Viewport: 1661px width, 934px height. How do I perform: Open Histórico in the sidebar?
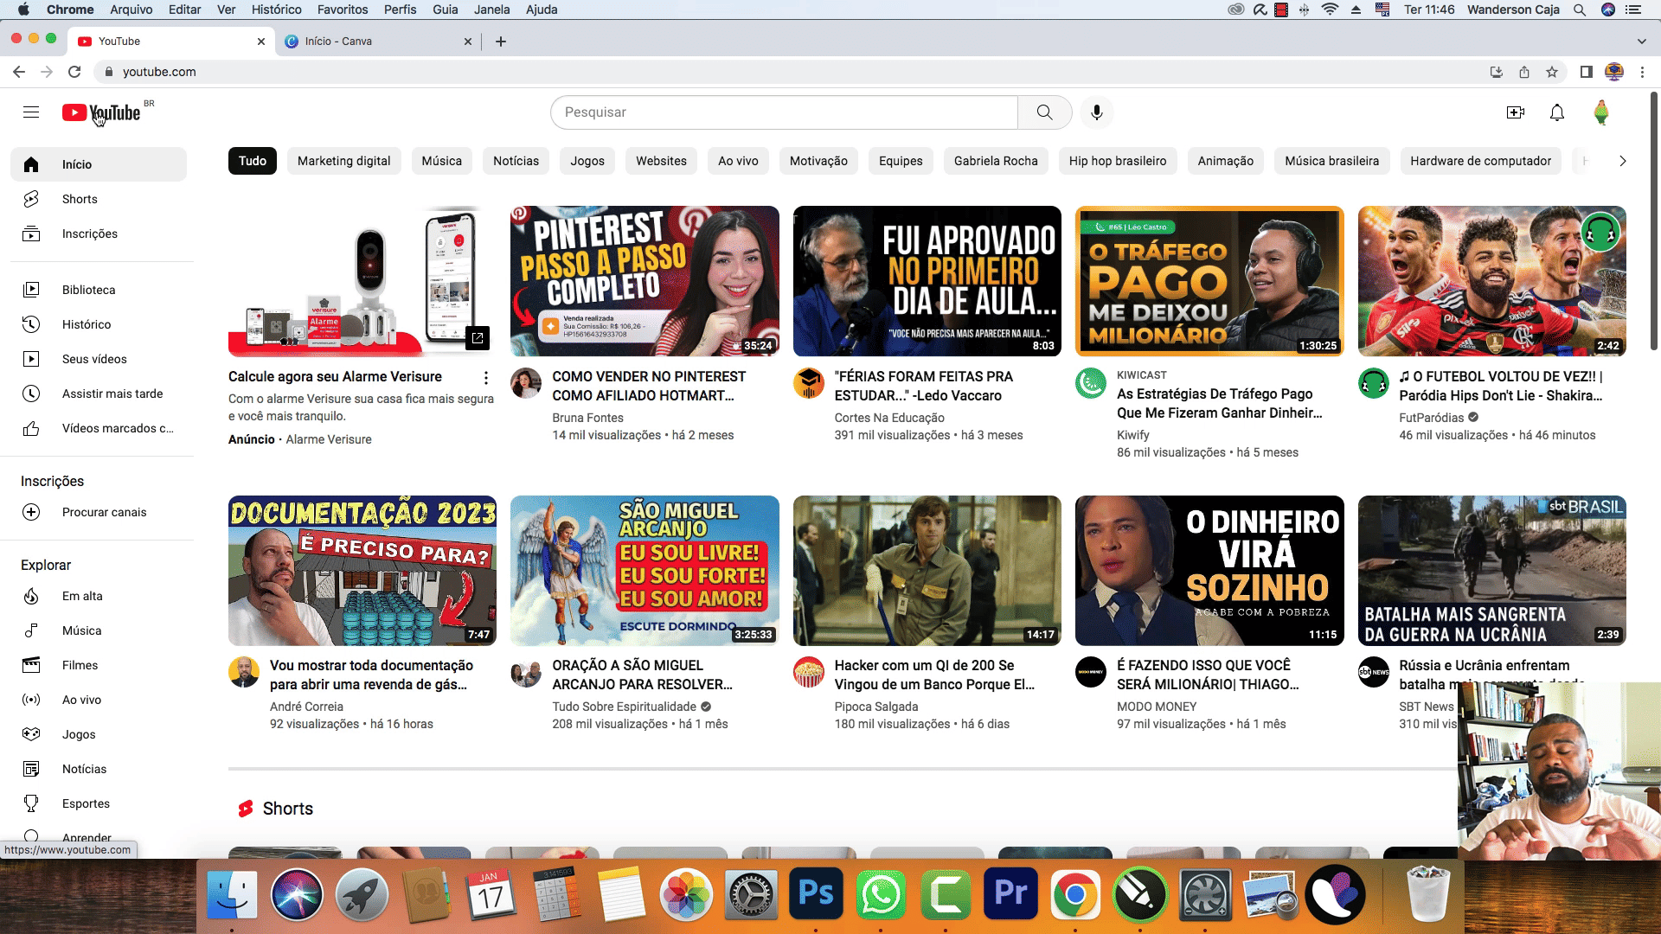point(87,324)
